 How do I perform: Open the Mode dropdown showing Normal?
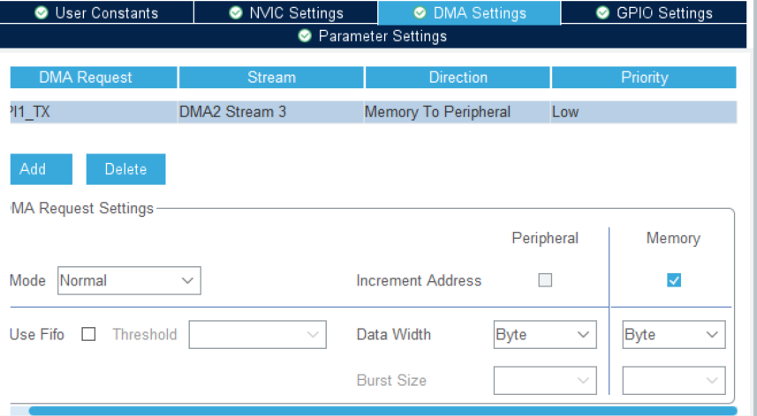coord(129,281)
